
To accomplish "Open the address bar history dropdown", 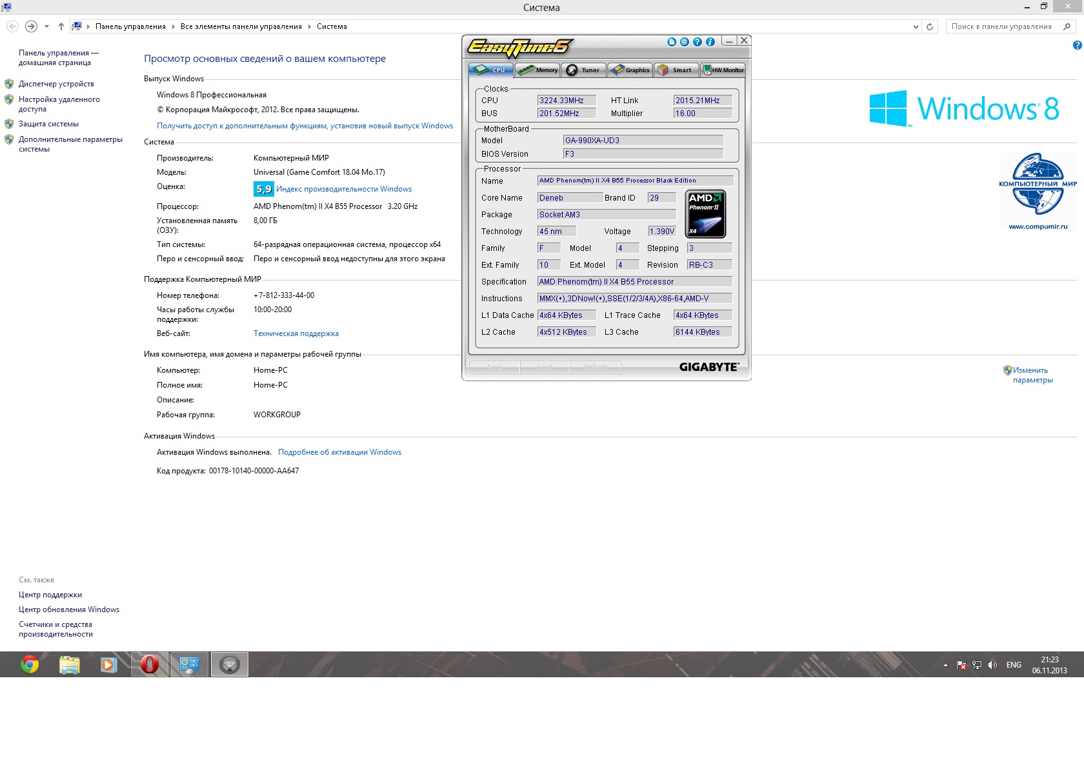I will (x=916, y=26).
